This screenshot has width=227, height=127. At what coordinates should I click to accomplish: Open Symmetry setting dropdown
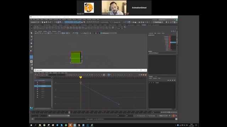click(117, 22)
